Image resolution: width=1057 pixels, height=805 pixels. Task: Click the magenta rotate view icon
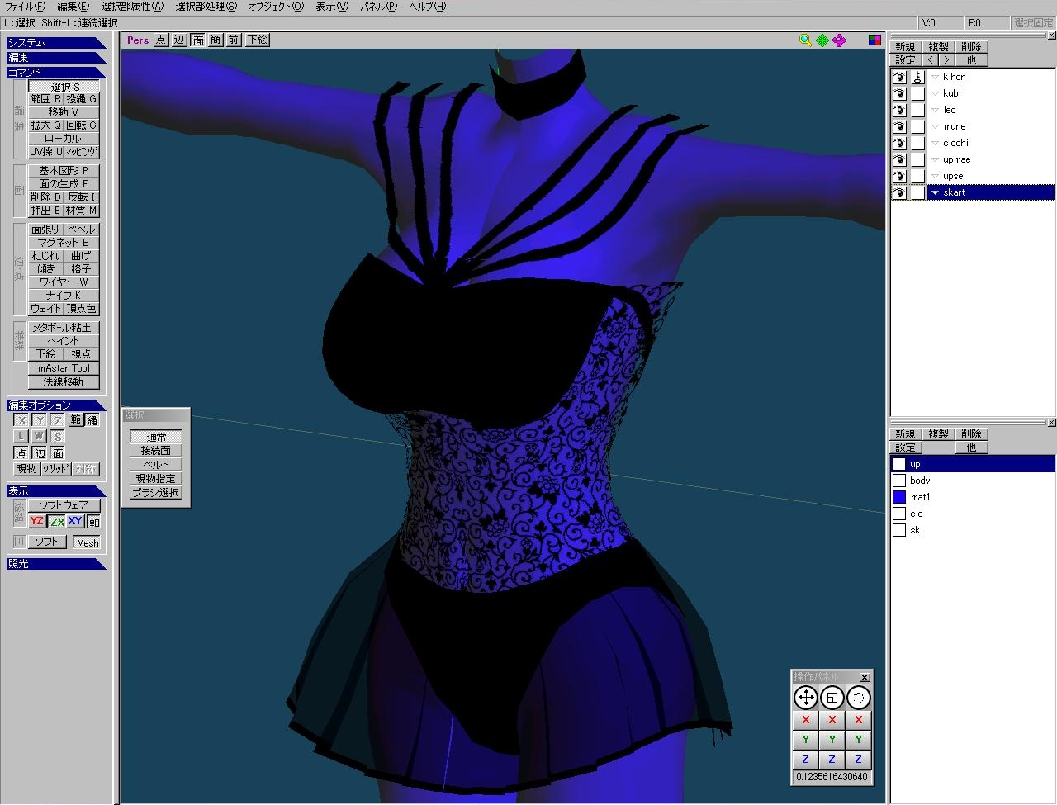(x=839, y=40)
